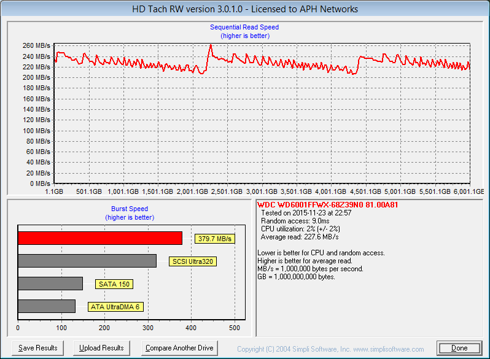Click the 260 MB/s axis label
The height and width of the screenshot is (359, 490).
point(37,46)
